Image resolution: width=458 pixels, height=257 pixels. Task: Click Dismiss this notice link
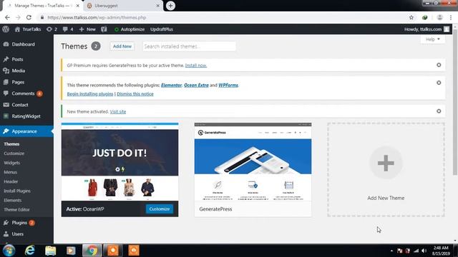pyautogui.click(x=135, y=94)
